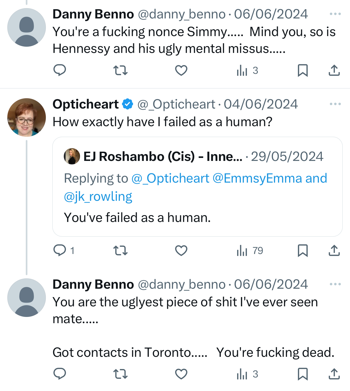Image resolution: width=350 pixels, height=391 pixels.
Task: Open more options on bottom Danny Benno tweet
Action: pyautogui.click(x=335, y=284)
